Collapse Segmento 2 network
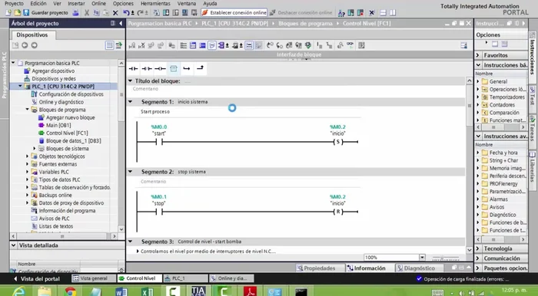The width and height of the screenshot is (538, 296). [131, 172]
